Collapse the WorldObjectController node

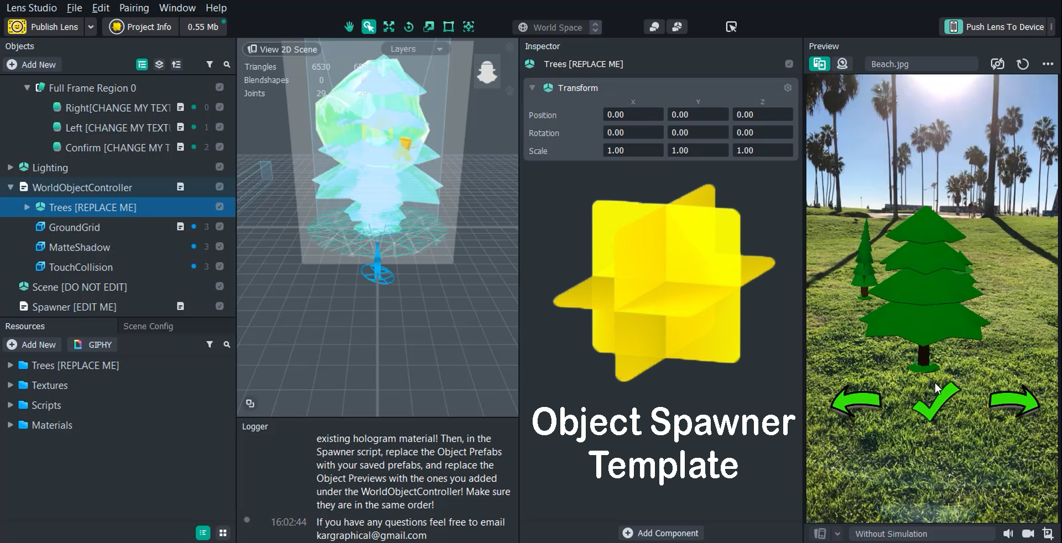(x=11, y=187)
